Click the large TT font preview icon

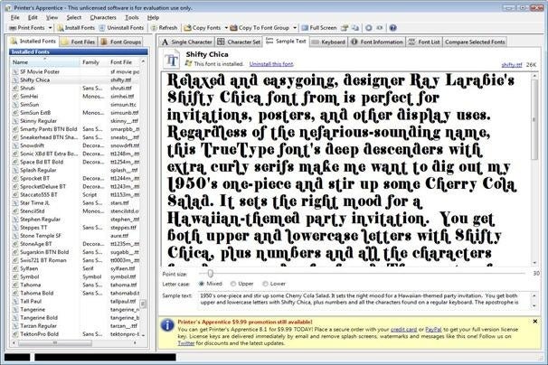tap(172, 60)
